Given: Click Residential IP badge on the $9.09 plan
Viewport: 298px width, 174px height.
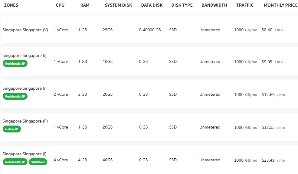Looking at the screenshot, I should tap(15, 64).
